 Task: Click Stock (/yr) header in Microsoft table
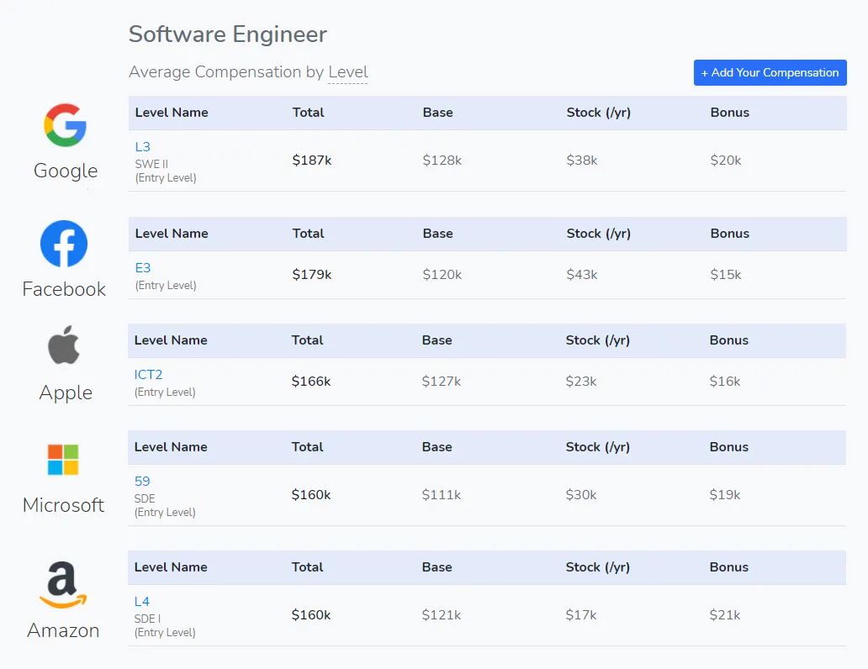pos(598,447)
